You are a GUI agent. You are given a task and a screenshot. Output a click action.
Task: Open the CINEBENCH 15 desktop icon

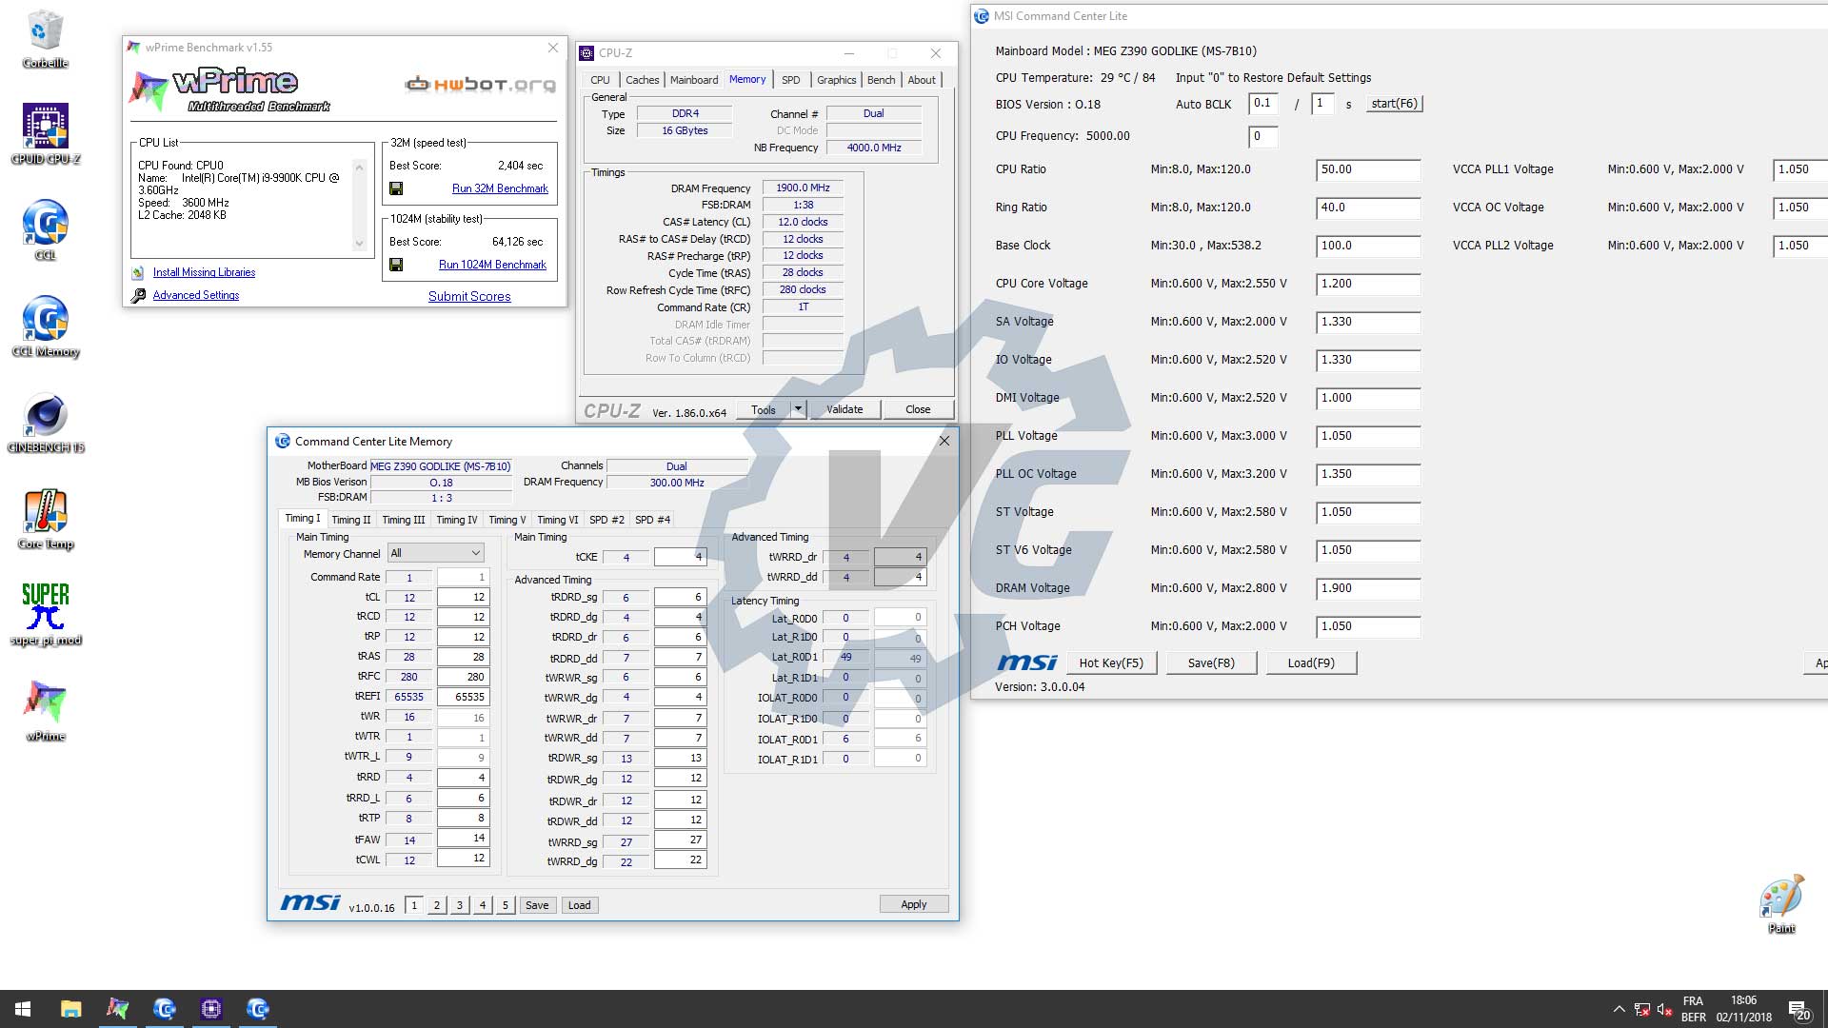[45, 422]
